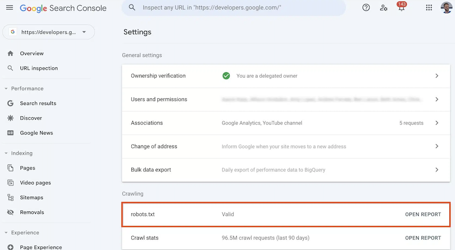Open the Google apps grid
The height and width of the screenshot is (250, 455).
click(x=429, y=8)
